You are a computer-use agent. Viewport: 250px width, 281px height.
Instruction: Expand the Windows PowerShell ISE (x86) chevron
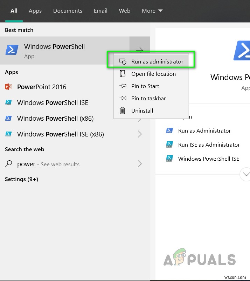(x=140, y=134)
